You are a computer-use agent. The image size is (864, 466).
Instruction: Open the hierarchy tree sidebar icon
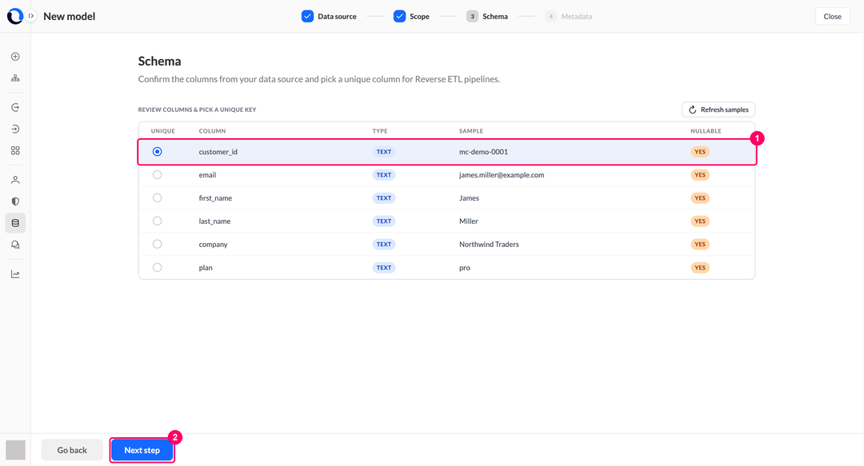(x=15, y=78)
